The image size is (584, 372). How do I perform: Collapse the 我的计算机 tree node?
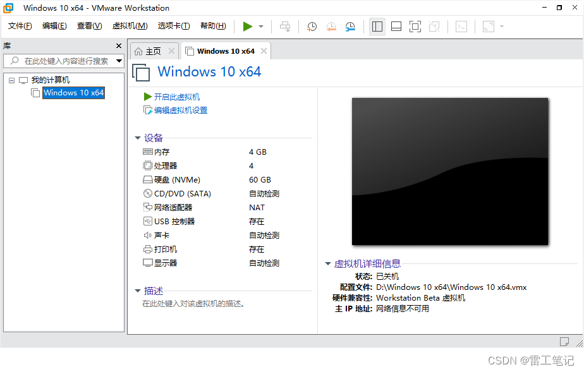tap(11, 80)
